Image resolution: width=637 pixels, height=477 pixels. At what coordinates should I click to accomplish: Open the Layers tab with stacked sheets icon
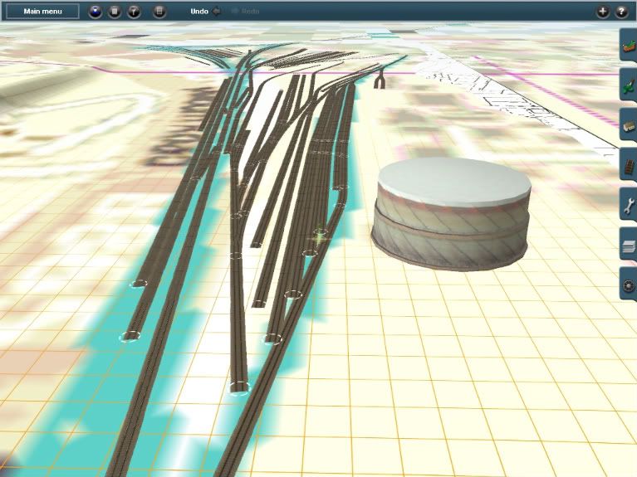coord(628,246)
